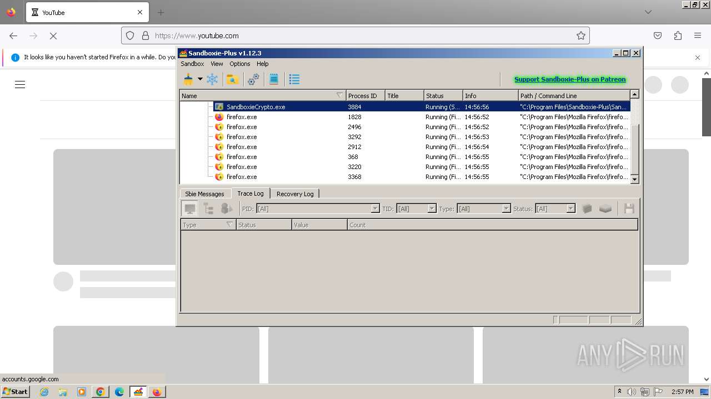Click the grey tray trace toolbar icon
Image resolution: width=711 pixels, height=399 pixels.
pyautogui.click(x=605, y=209)
